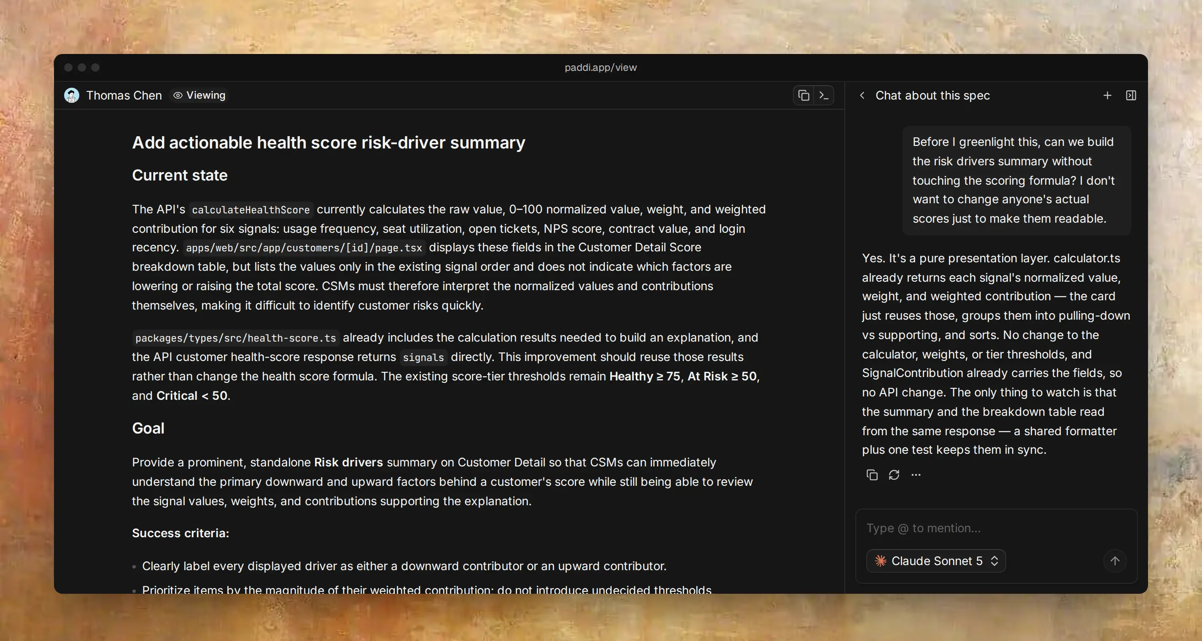Click the 'Success criteria:' label

coord(181,533)
